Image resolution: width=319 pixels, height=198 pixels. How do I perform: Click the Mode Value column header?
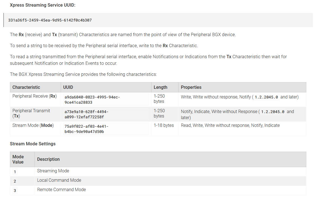(x=18, y=159)
